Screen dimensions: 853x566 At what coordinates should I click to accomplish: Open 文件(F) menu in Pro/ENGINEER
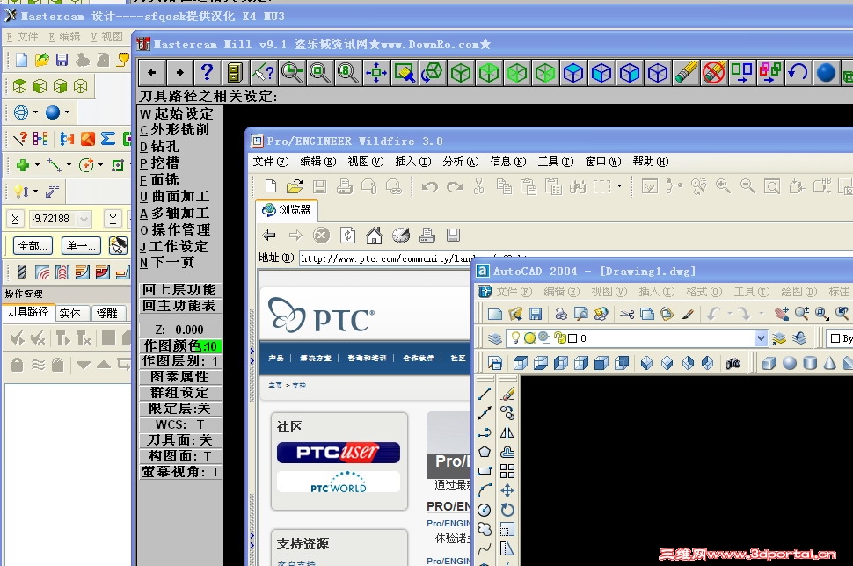click(270, 162)
